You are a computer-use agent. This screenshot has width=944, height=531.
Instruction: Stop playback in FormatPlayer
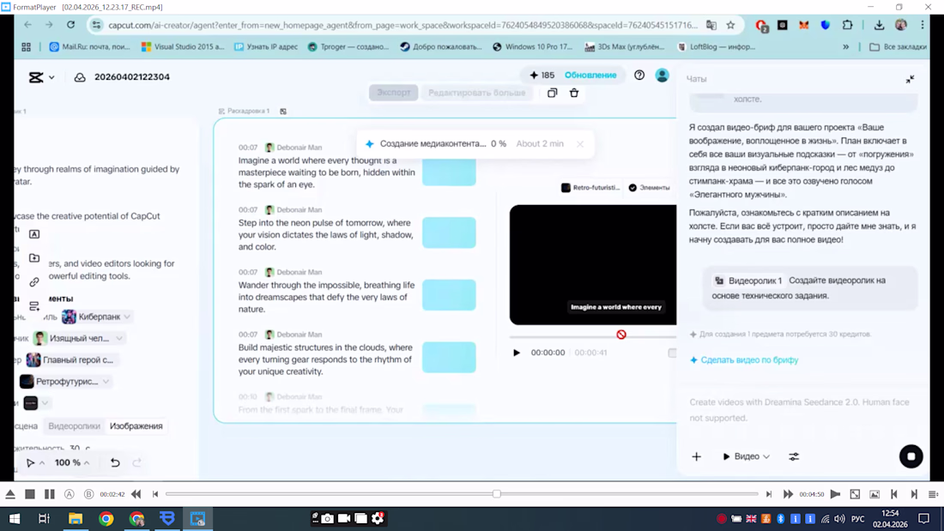point(29,494)
